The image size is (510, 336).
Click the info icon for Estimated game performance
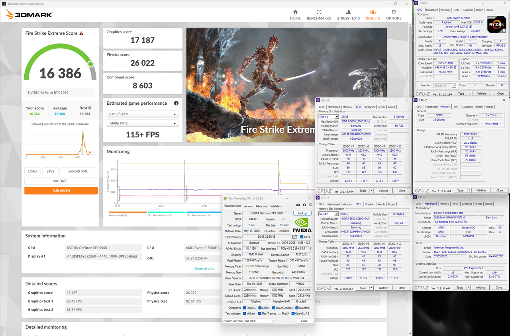click(176, 103)
